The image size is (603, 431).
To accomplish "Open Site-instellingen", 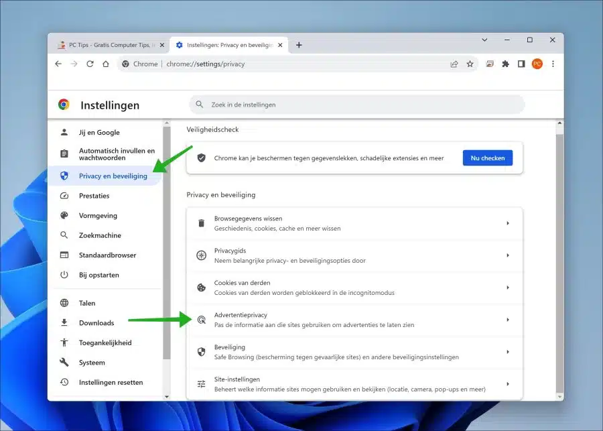I will 354,384.
